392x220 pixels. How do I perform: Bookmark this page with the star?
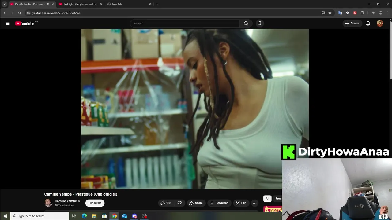click(330, 13)
